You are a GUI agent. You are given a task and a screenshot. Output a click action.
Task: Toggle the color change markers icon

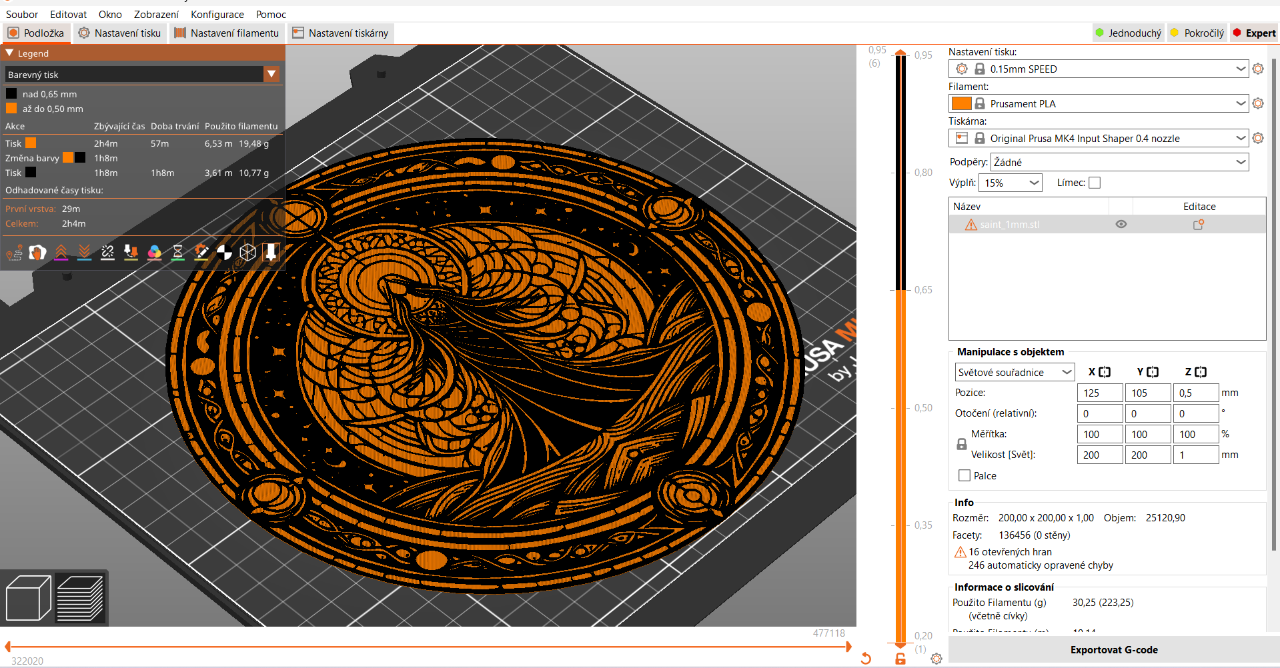click(154, 252)
